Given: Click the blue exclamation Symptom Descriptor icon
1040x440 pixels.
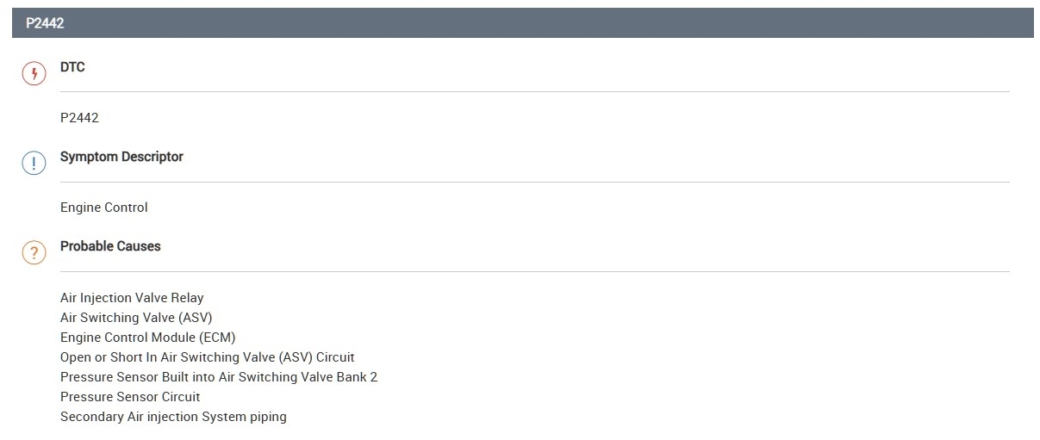Looking at the screenshot, I should click(x=34, y=164).
